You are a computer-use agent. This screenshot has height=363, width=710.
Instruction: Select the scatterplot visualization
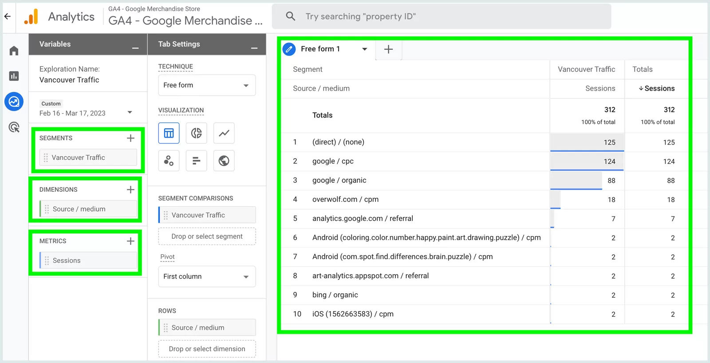pos(169,161)
